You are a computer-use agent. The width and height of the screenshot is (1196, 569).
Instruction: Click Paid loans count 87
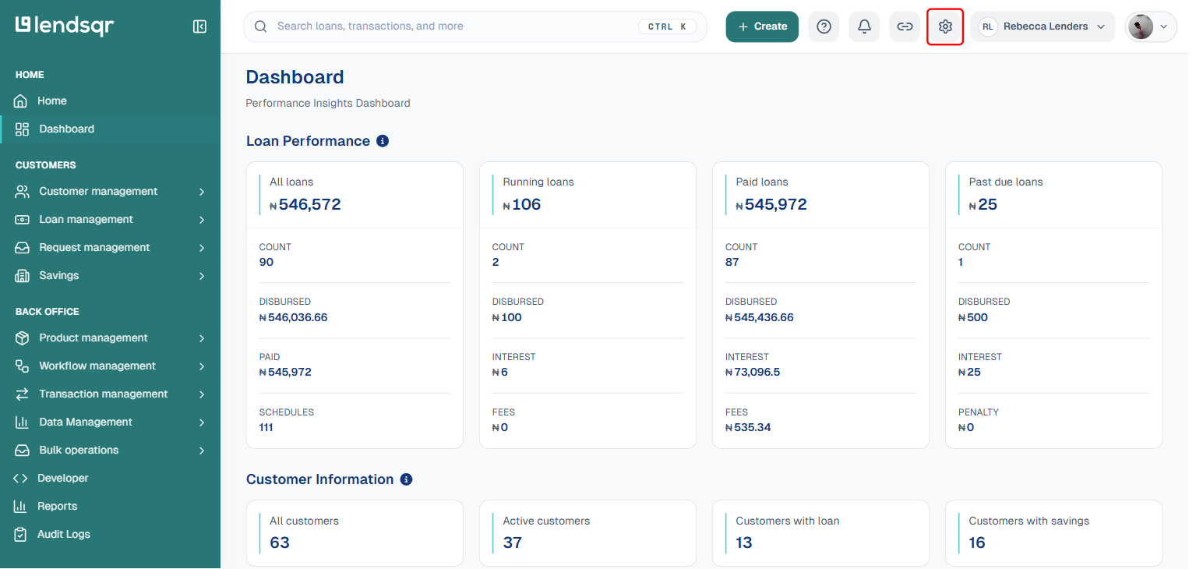pyautogui.click(x=732, y=263)
